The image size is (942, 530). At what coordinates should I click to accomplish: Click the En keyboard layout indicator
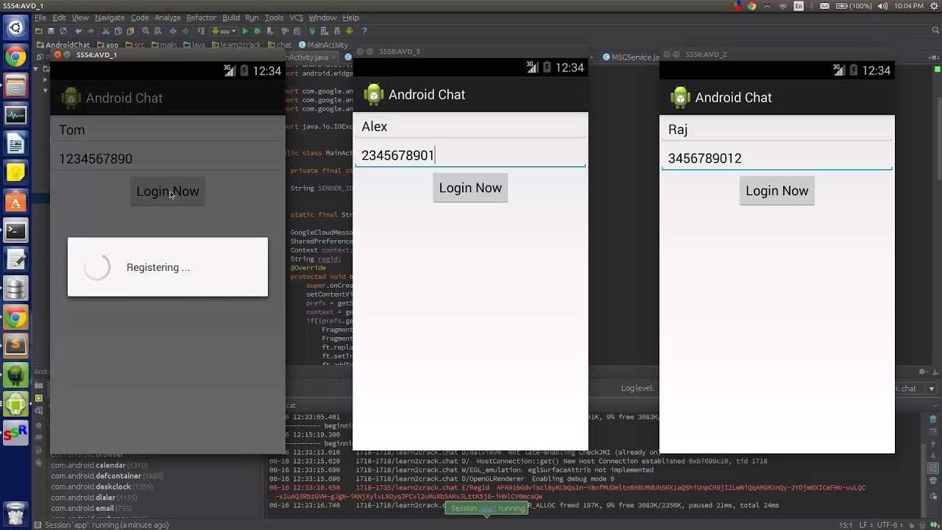[x=798, y=7]
